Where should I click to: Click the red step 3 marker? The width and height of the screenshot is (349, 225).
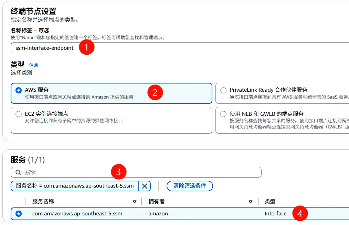pos(119,172)
